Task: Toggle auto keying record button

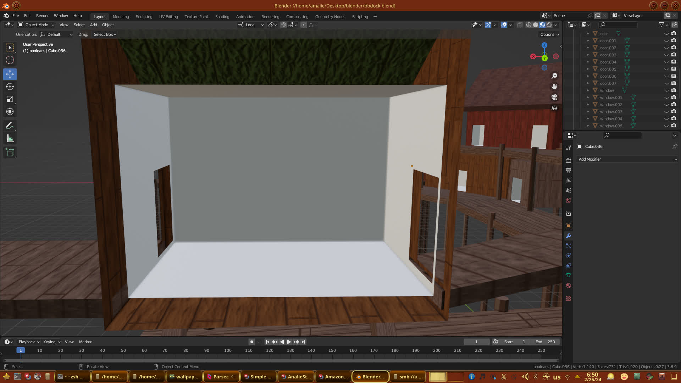Action: [x=251, y=342]
